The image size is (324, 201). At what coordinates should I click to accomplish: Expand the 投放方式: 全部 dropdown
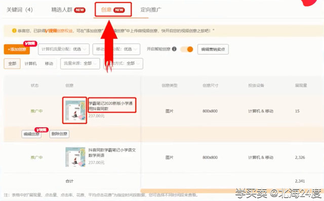pyautogui.click(x=123, y=64)
